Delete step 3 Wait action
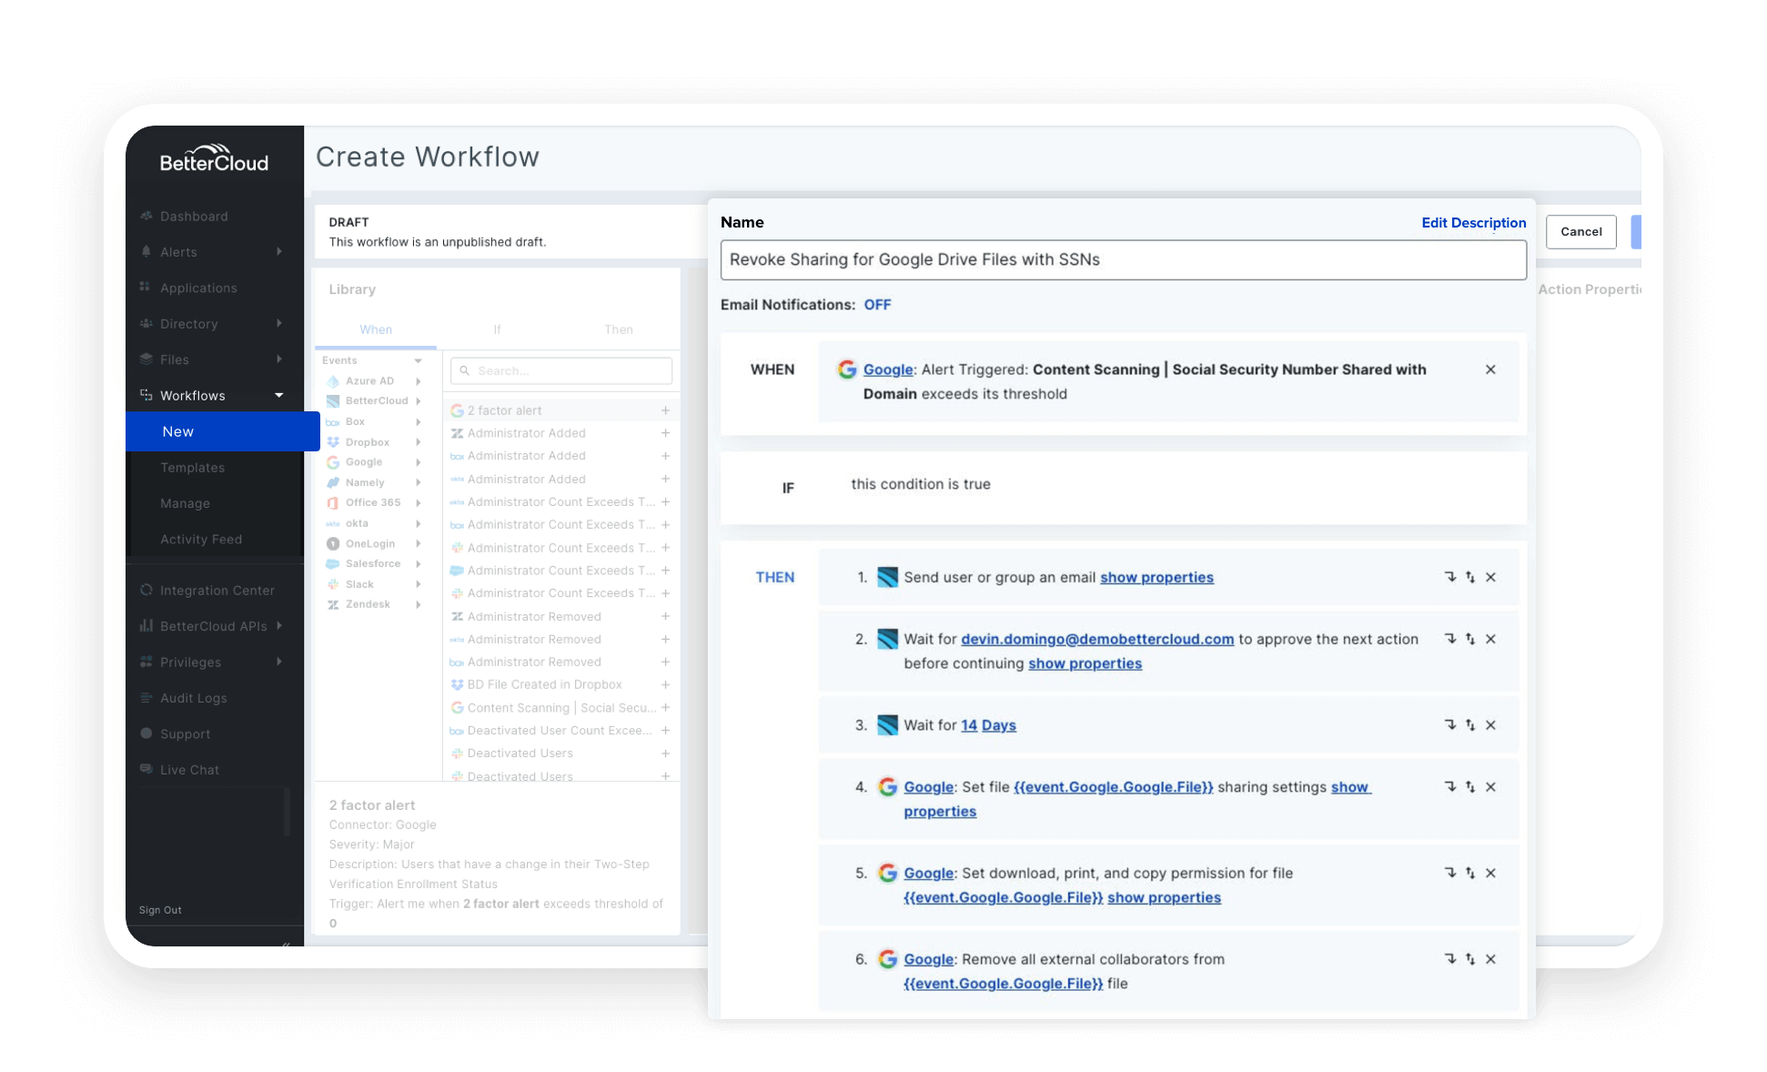Image resolution: width=1767 pixels, height=1072 pixels. tap(1490, 725)
